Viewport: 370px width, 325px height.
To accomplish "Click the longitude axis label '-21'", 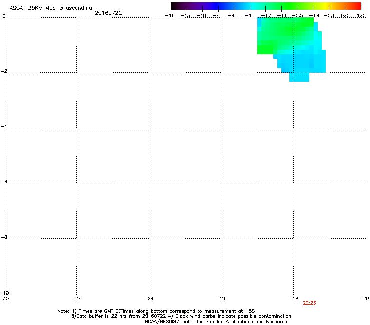I will tap(221, 299).
